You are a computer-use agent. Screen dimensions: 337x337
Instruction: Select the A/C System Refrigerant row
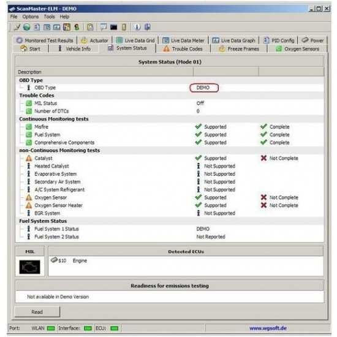point(170,189)
